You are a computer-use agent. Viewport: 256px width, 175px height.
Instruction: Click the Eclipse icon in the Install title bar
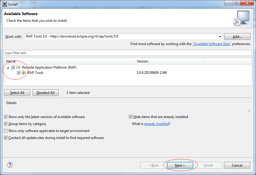click(x=5, y=4)
